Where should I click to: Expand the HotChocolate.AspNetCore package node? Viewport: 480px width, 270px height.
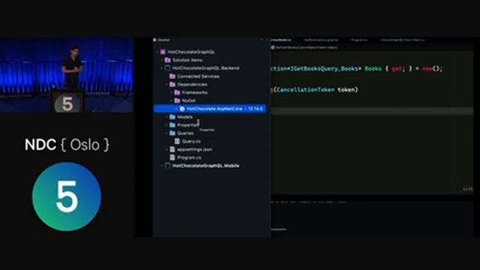(177, 109)
